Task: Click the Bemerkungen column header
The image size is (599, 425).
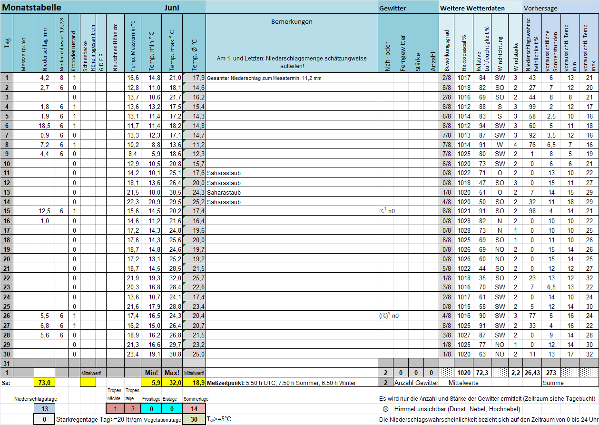Action: [292, 22]
